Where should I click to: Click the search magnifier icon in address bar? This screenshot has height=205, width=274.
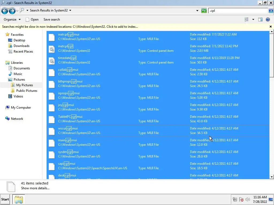click(x=22, y=10)
